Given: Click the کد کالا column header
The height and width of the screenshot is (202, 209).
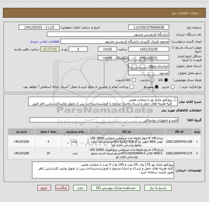Looking at the screenshot, I should click(x=179, y=132).
